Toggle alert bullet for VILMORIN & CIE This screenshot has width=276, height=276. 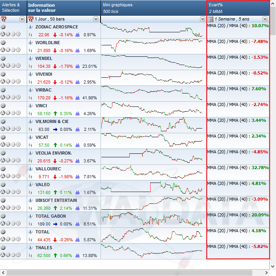tap(3, 121)
